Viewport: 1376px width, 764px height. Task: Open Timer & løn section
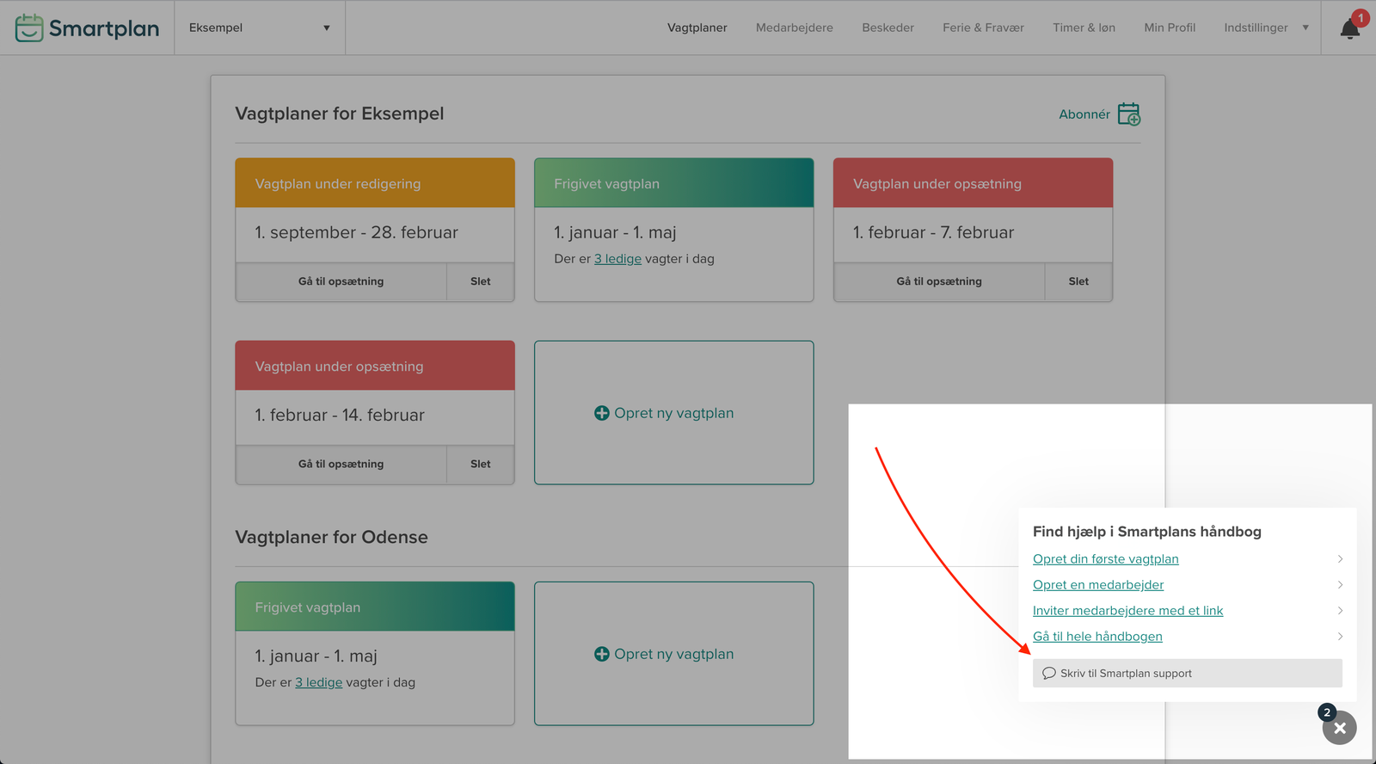[1084, 28]
